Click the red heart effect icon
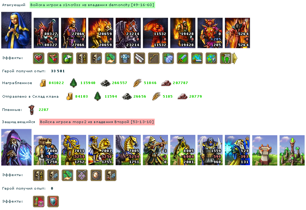This screenshot has height=210, width=306. (39, 58)
